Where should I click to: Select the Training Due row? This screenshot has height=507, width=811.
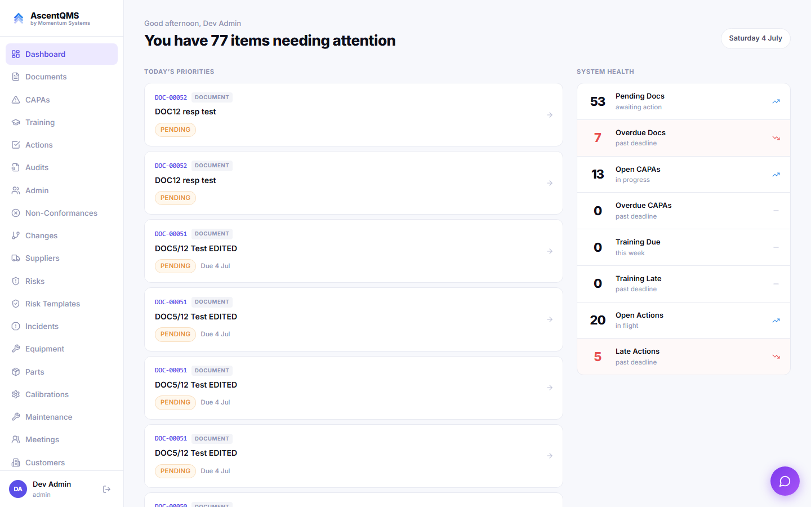pos(684,247)
